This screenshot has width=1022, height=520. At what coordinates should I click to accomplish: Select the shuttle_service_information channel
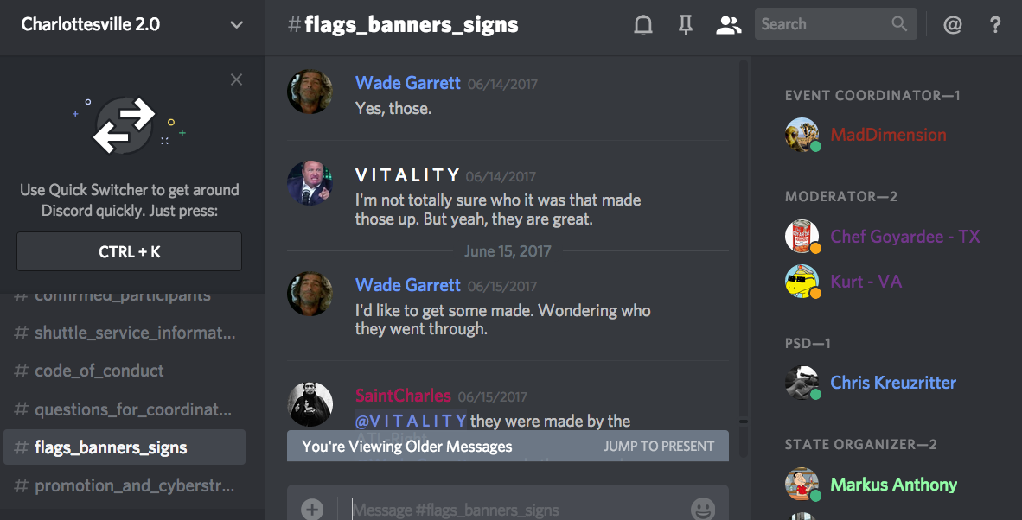pos(125,333)
